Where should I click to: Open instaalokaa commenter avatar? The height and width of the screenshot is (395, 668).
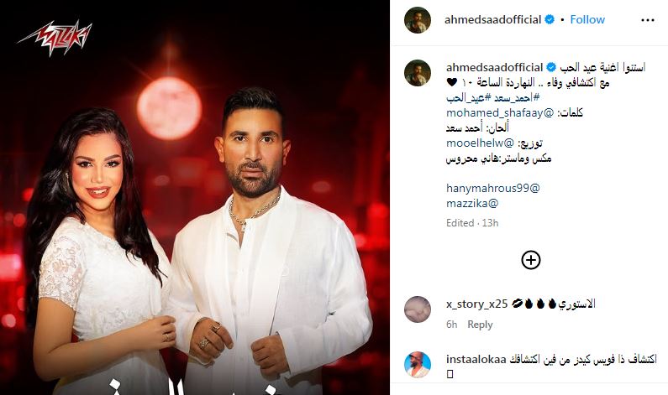(418, 365)
